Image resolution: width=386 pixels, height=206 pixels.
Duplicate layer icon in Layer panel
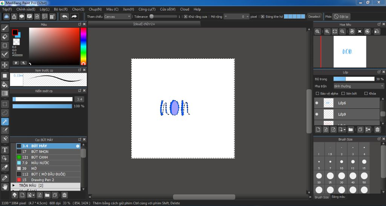(360, 130)
